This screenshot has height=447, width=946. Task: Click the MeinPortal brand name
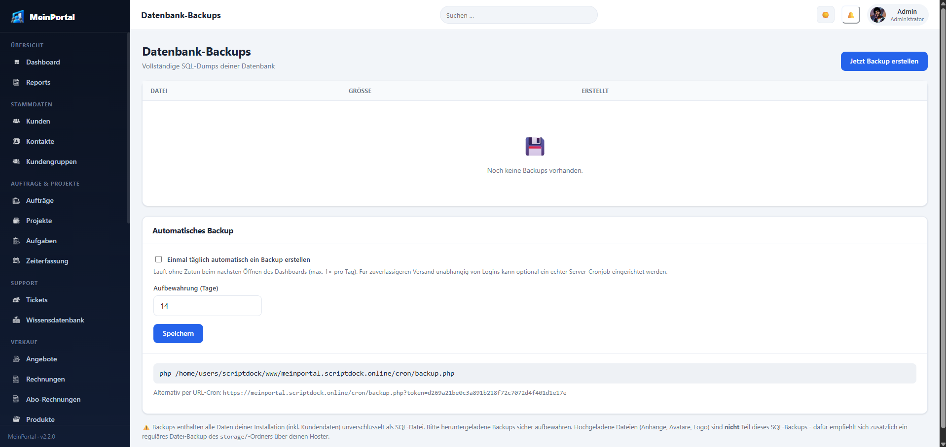[52, 17]
